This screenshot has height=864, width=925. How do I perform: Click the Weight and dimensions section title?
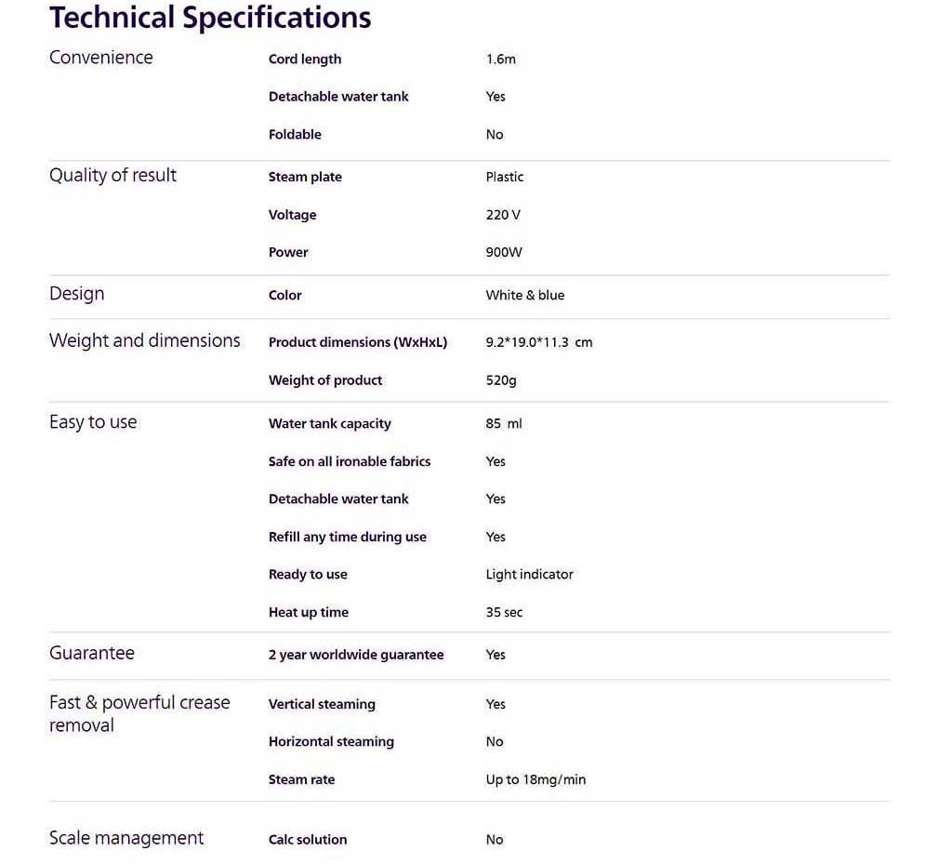click(144, 340)
